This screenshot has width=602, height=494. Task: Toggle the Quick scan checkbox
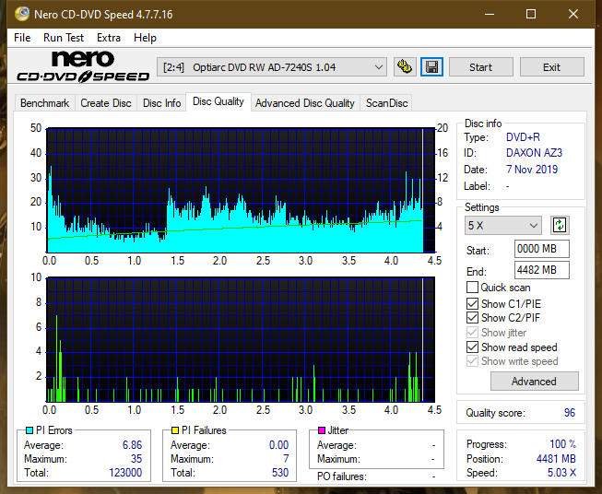tap(472, 288)
